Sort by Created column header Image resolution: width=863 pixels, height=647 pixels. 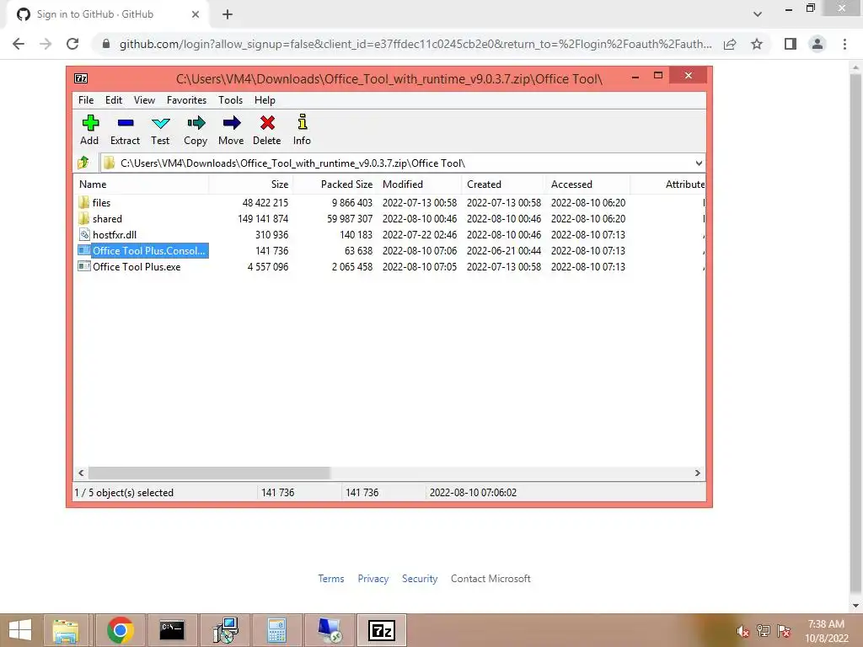pos(504,184)
